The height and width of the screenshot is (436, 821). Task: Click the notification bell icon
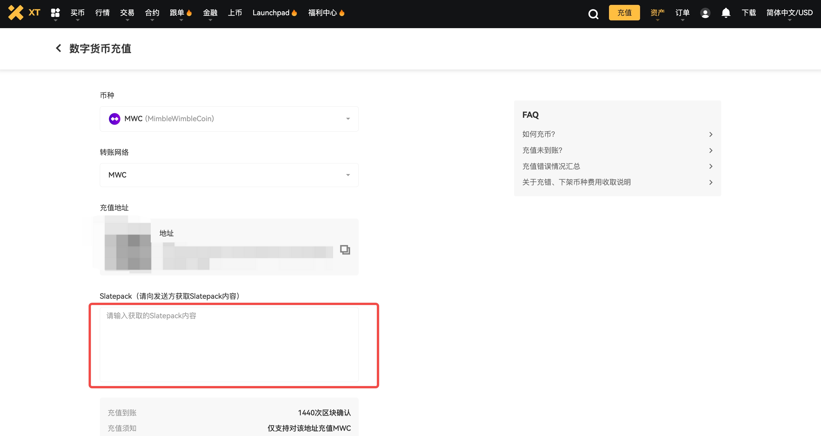(x=726, y=13)
